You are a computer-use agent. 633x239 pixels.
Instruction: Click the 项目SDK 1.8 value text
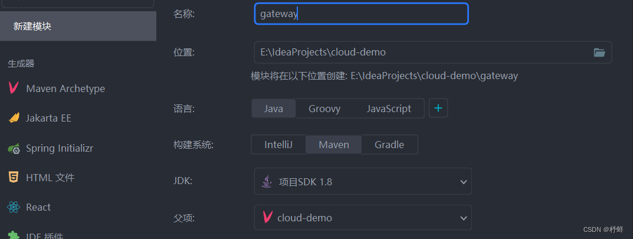[306, 182]
